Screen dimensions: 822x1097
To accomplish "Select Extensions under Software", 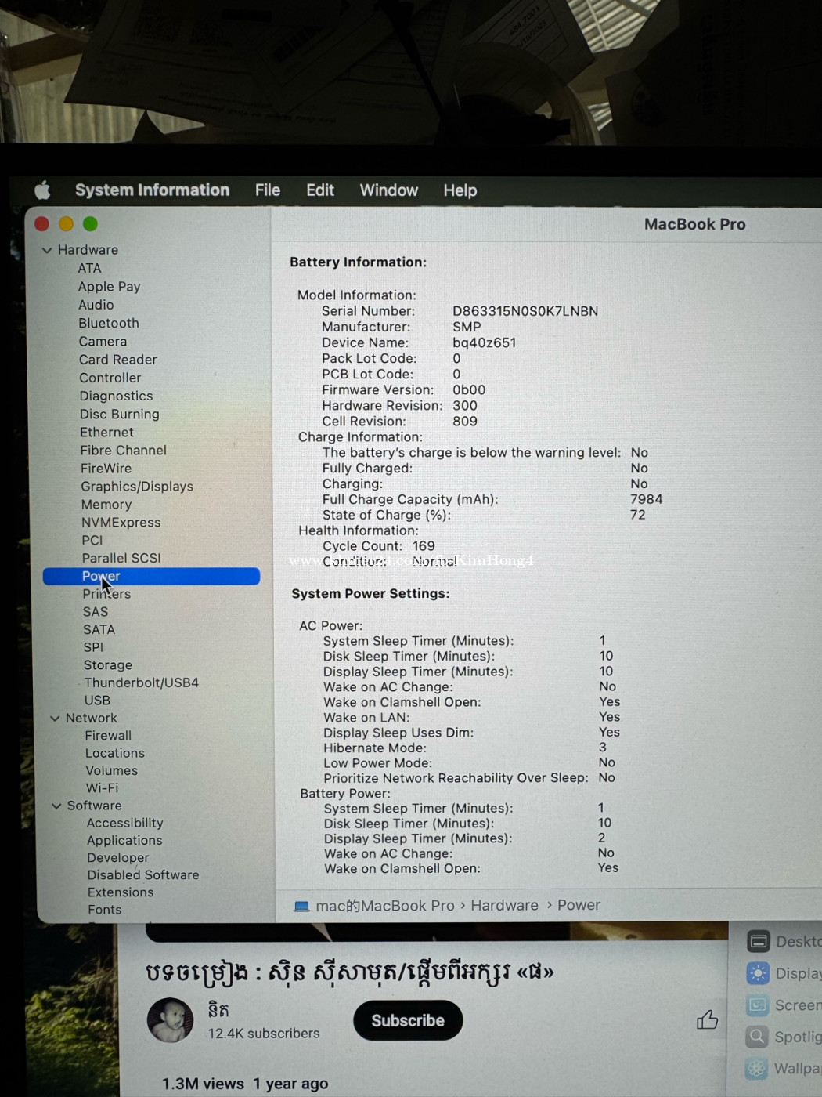I will click(x=121, y=892).
